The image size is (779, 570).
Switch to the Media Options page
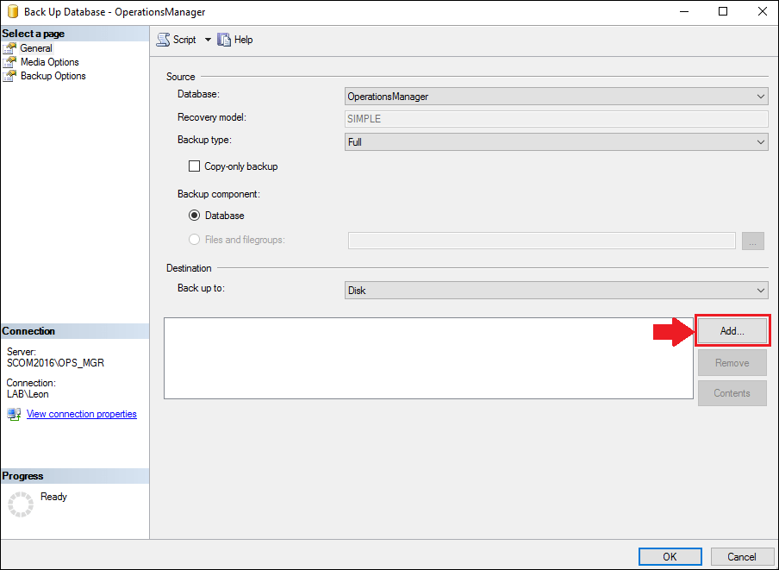(50, 62)
